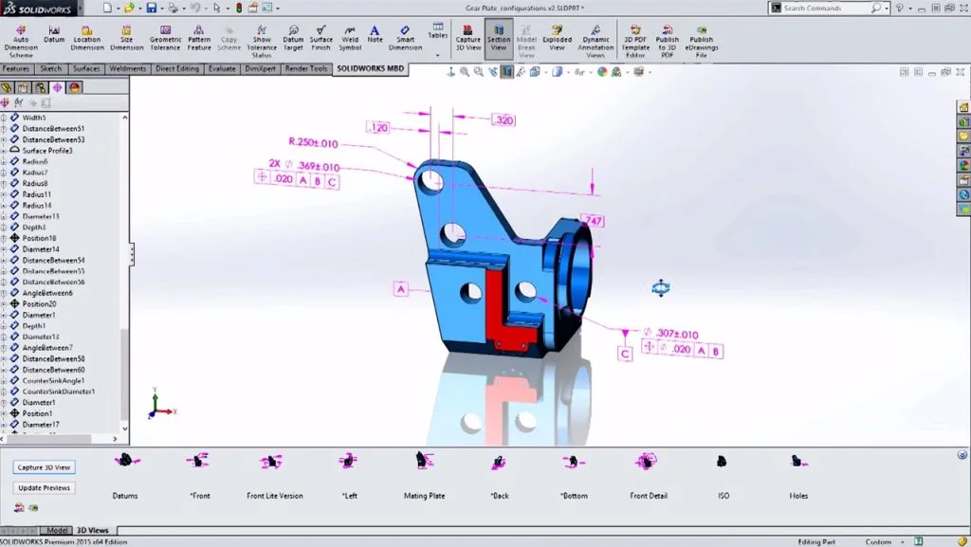Open Edit Appearance color tool in view toolbar
Image resolution: width=971 pixels, height=547 pixels.
(601, 73)
